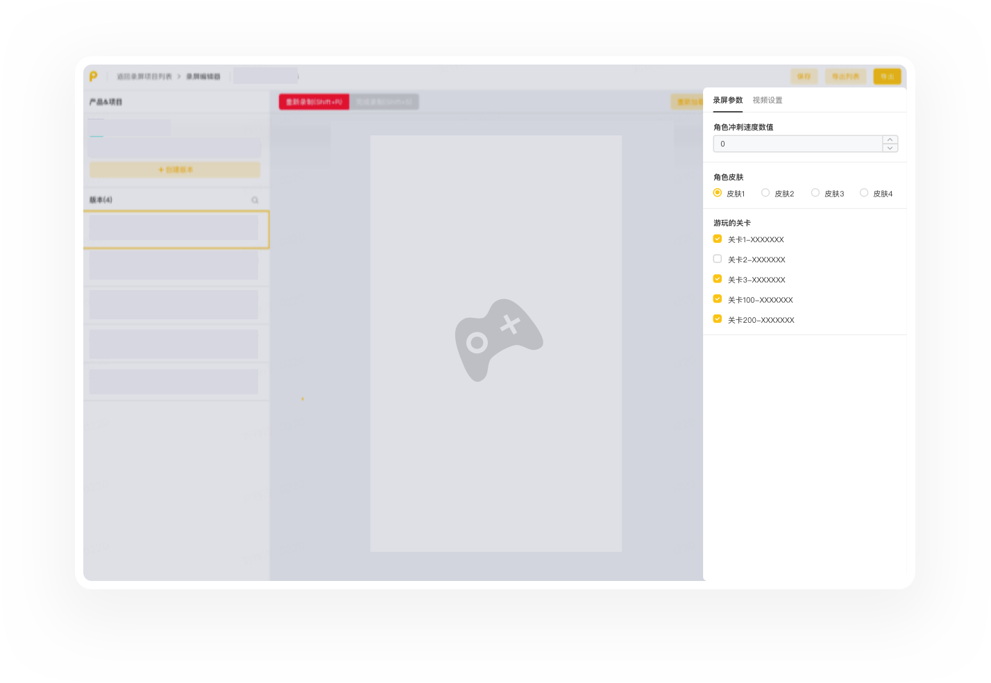The height and width of the screenshot is (683, 991).
Task: Click the + 创建版本 button
Action: 175,169
